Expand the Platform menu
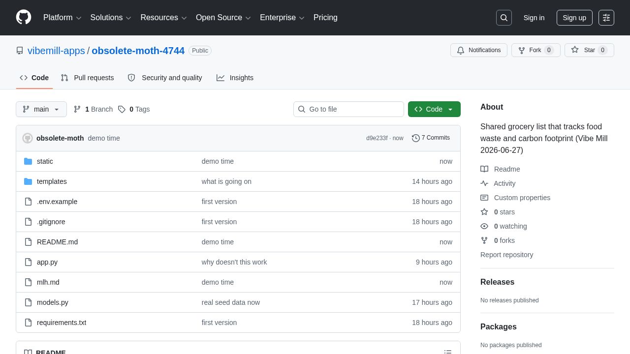 click(x=62, y=18)
